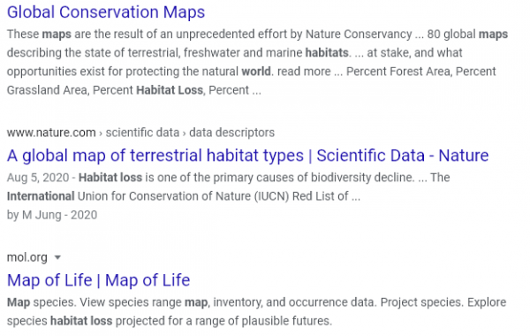Click "read more" in the first snippet
Screen dimensions: 530x336
[304, 72]
